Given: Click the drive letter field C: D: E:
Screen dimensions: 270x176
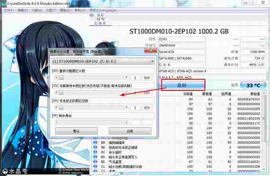Looking at the screenshot, I should [182, 65].
